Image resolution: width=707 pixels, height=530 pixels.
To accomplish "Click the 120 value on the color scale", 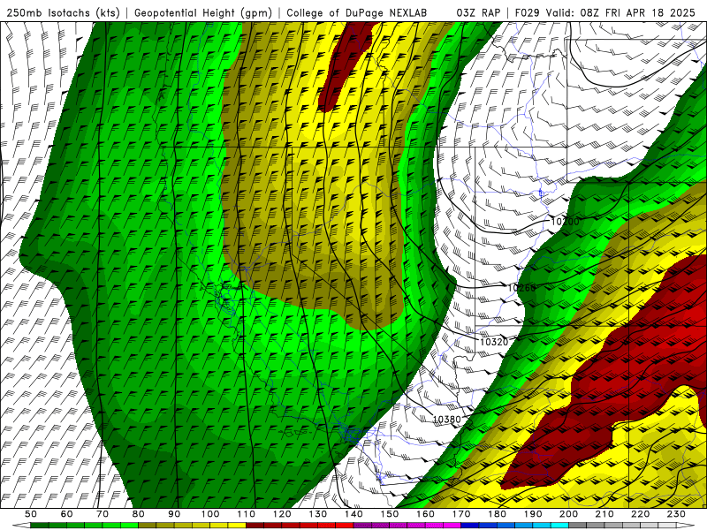I will (282, 514).
